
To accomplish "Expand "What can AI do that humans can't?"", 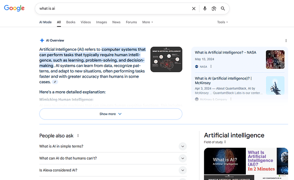I will (182, 158).
